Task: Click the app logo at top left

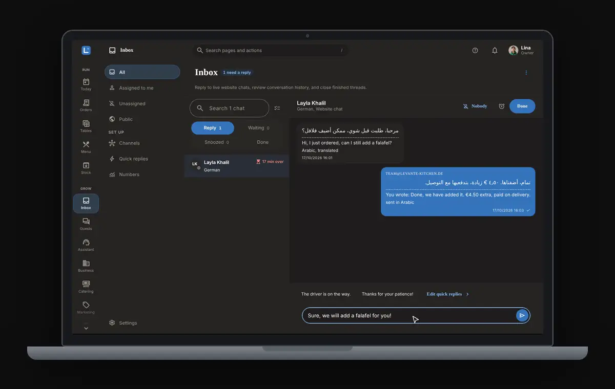Action: 86,50
